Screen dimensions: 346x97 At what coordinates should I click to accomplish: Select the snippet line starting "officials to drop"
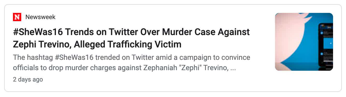pos(124,68)
